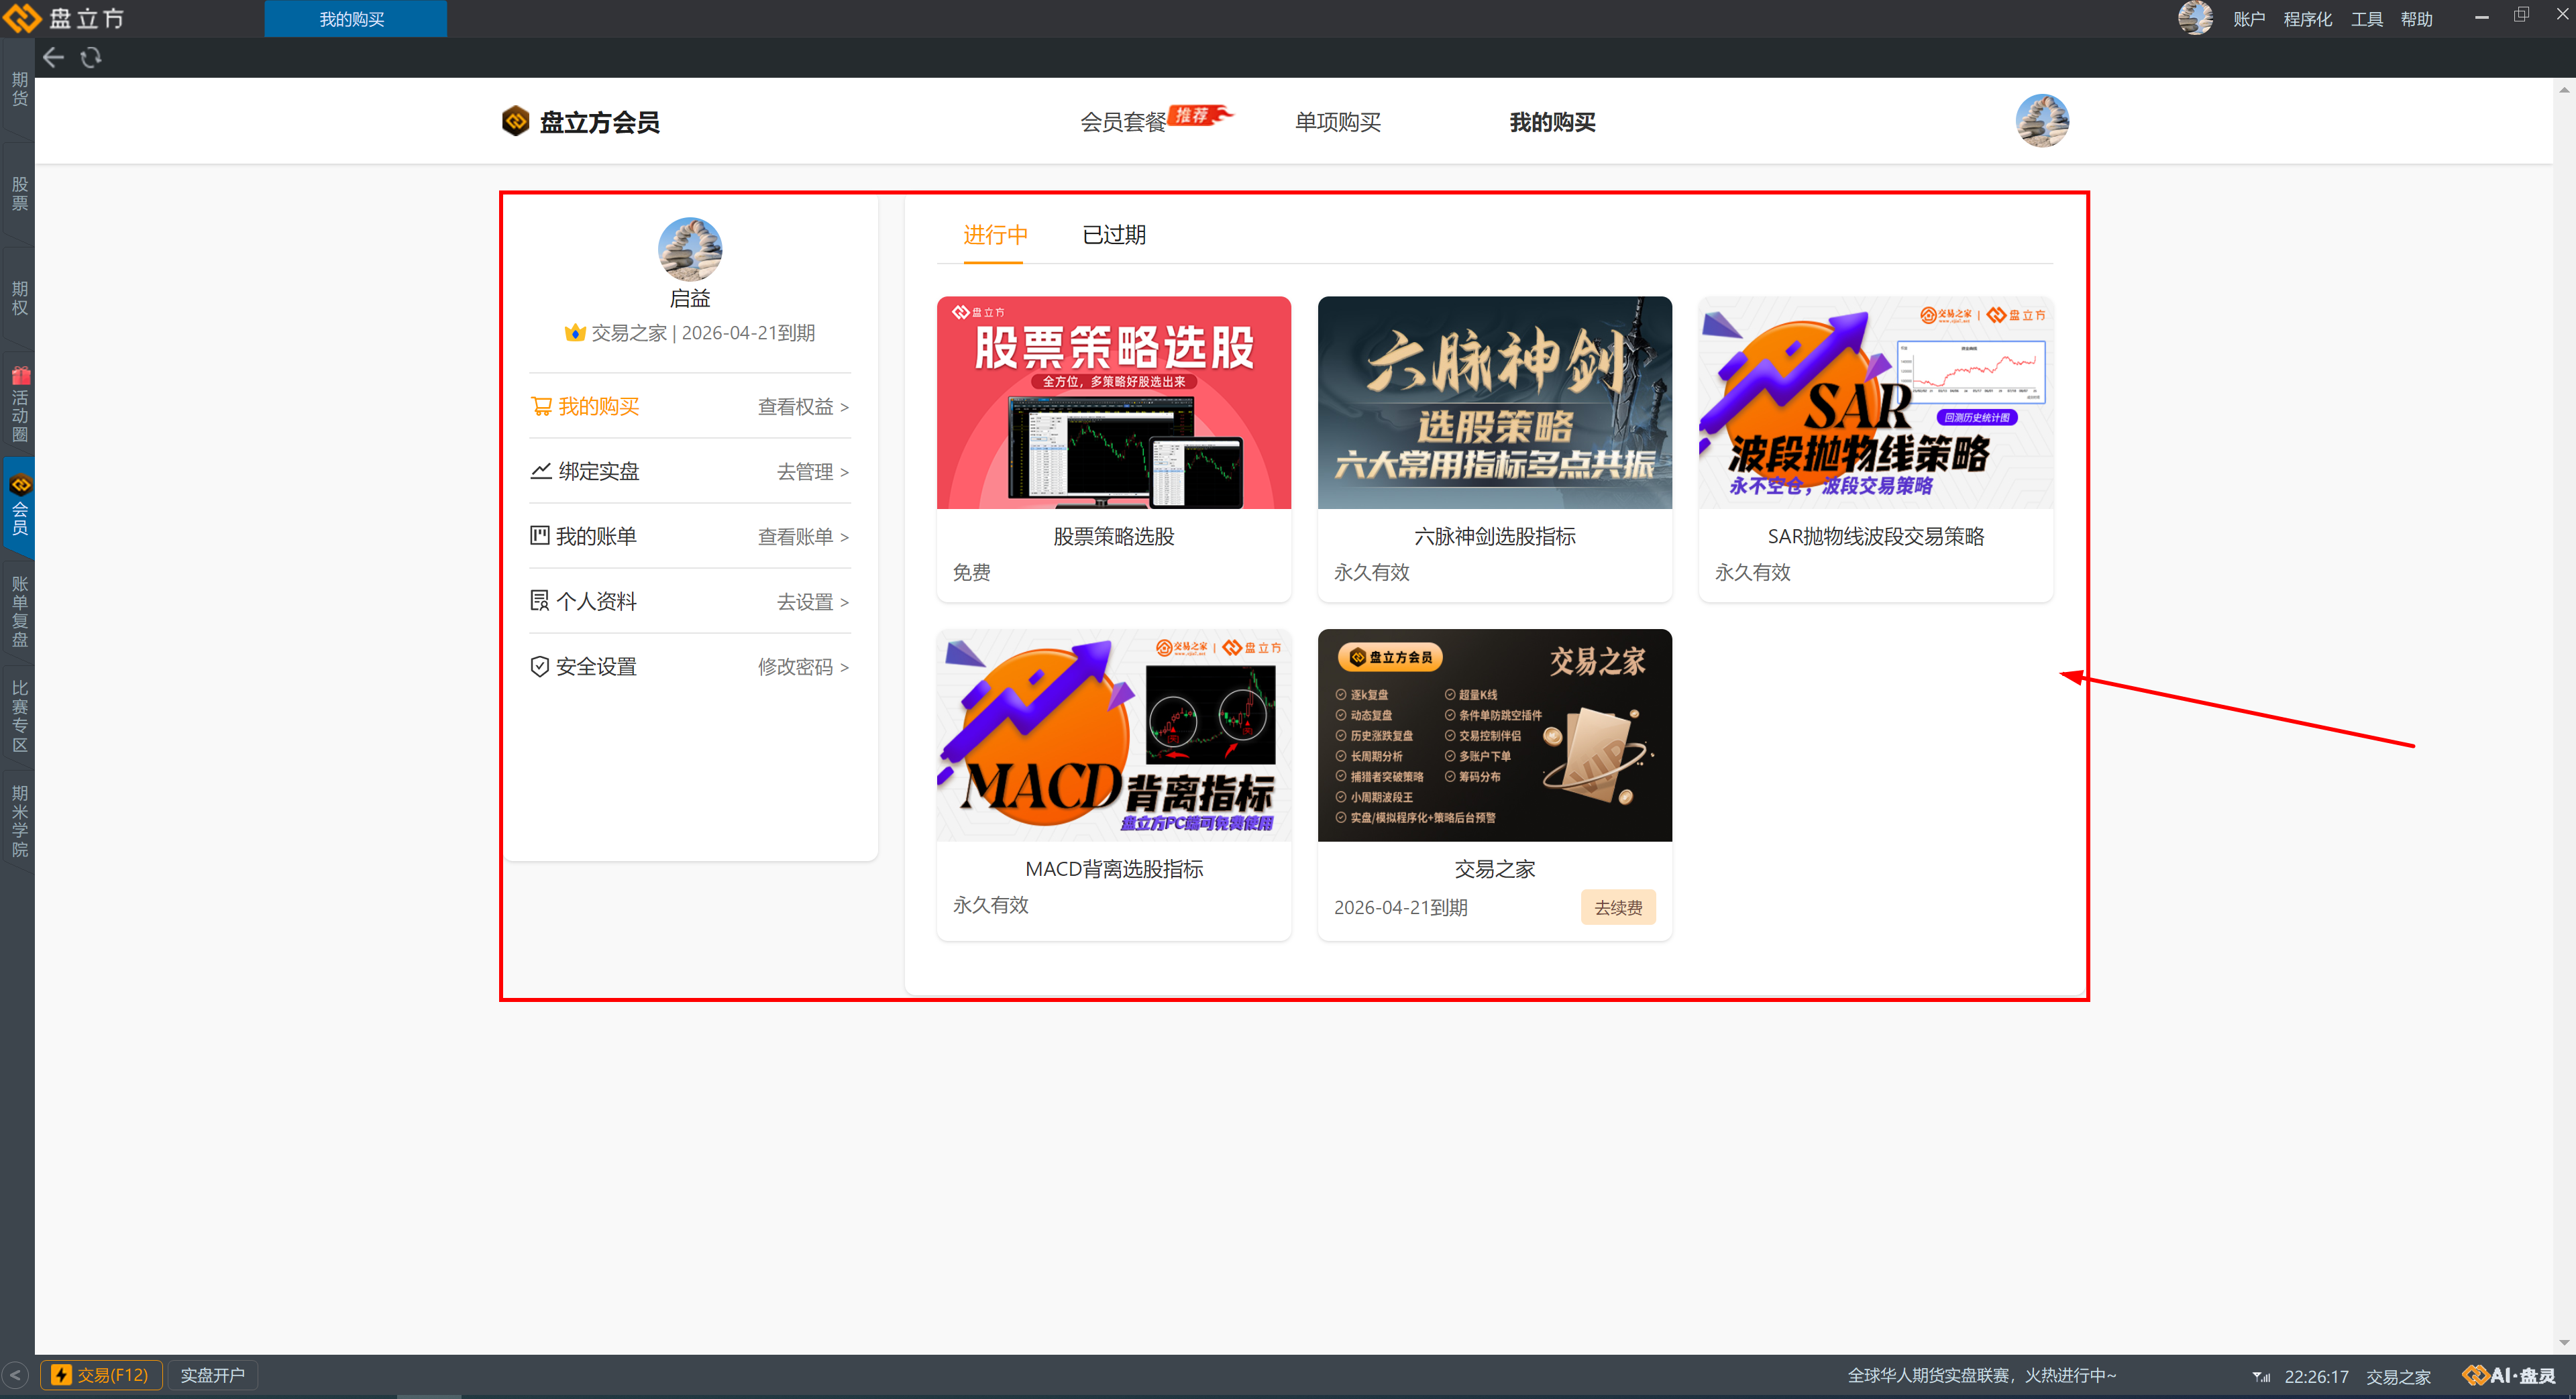This screenshot has height=1399, width=2576.
Task: Collapse sidebar with bottom-left arrow icon
Action: click(15, 1375)
